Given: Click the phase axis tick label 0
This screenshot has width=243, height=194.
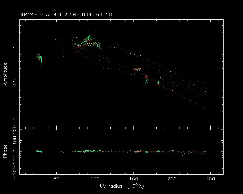Looking at the screenshot, I should coord(14,151).
